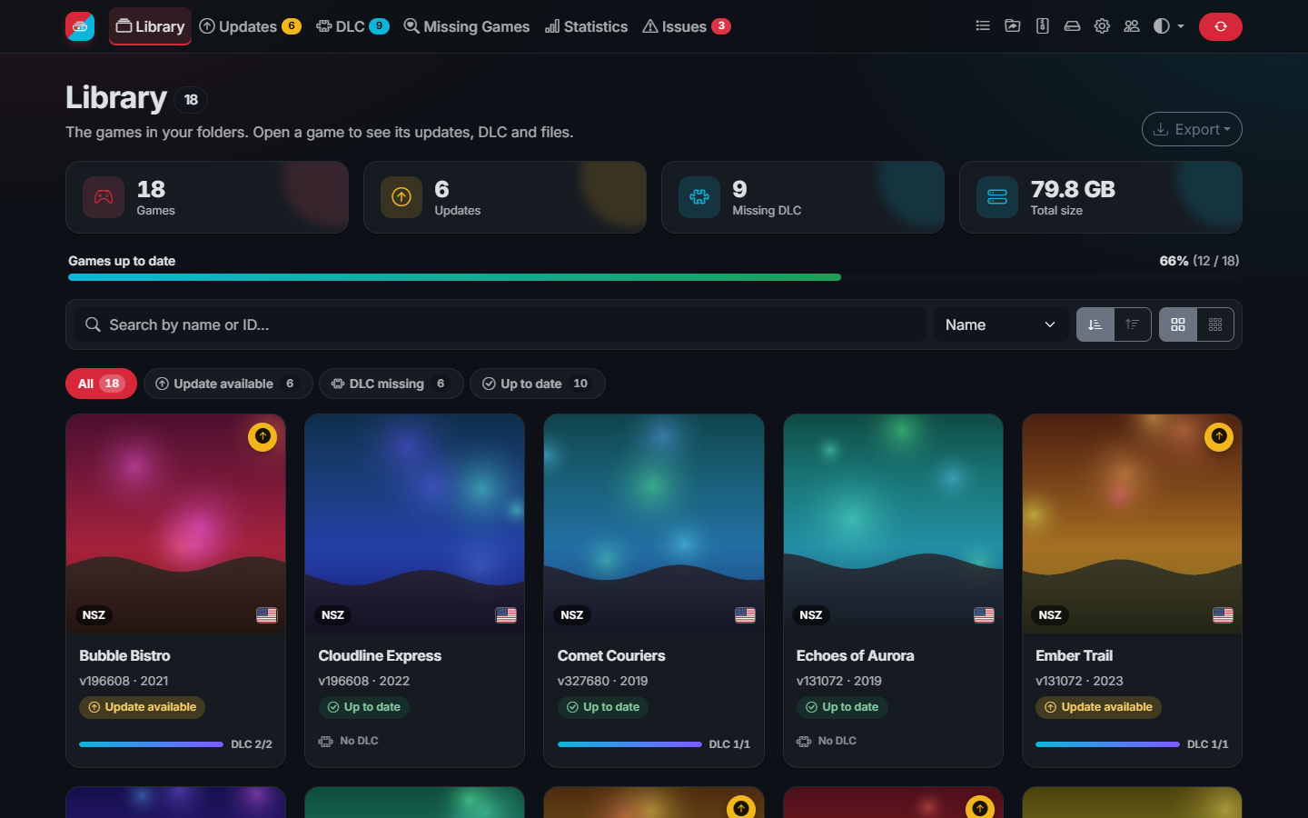Open the Name sort dropdown

tap(1000, 324)
